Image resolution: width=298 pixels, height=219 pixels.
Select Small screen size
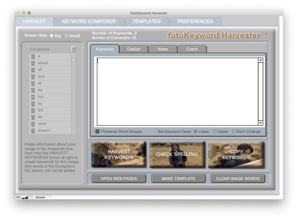tap(66, 36)
